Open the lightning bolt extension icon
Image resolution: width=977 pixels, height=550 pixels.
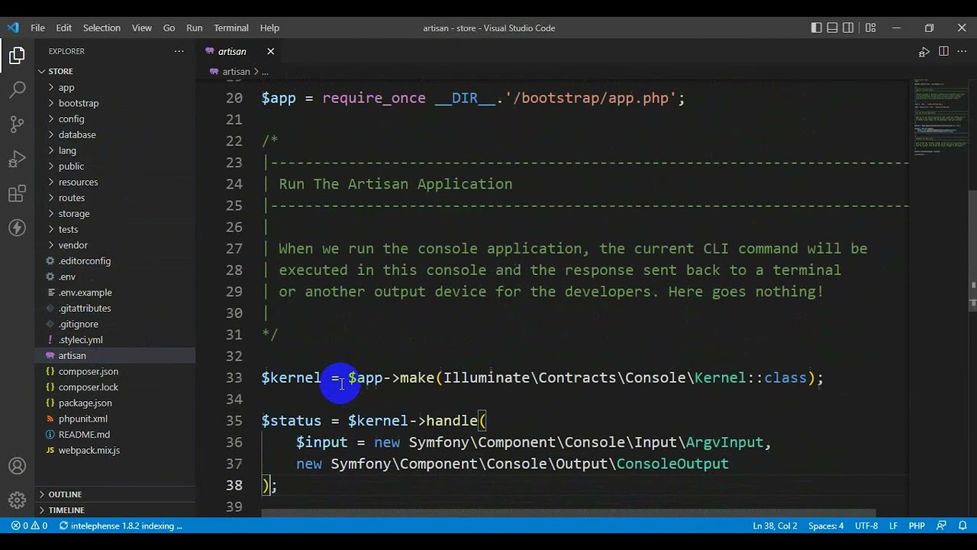(17, 228)
